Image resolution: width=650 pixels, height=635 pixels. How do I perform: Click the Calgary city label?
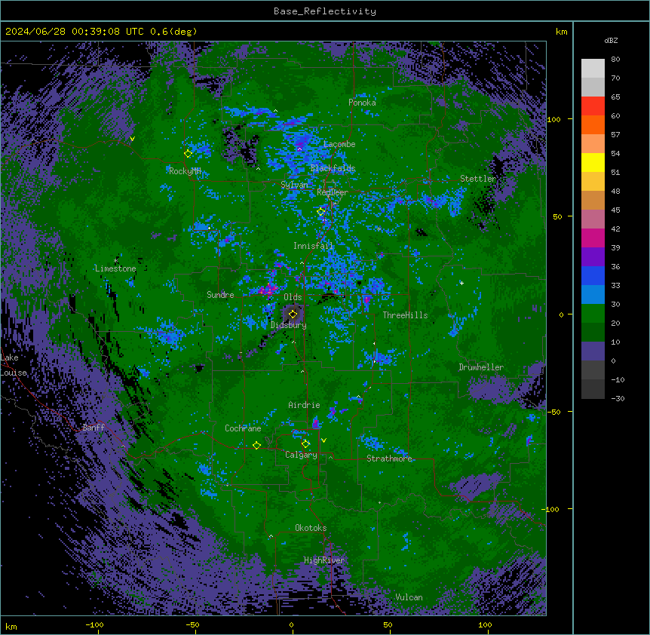click(x=301, y=455)
